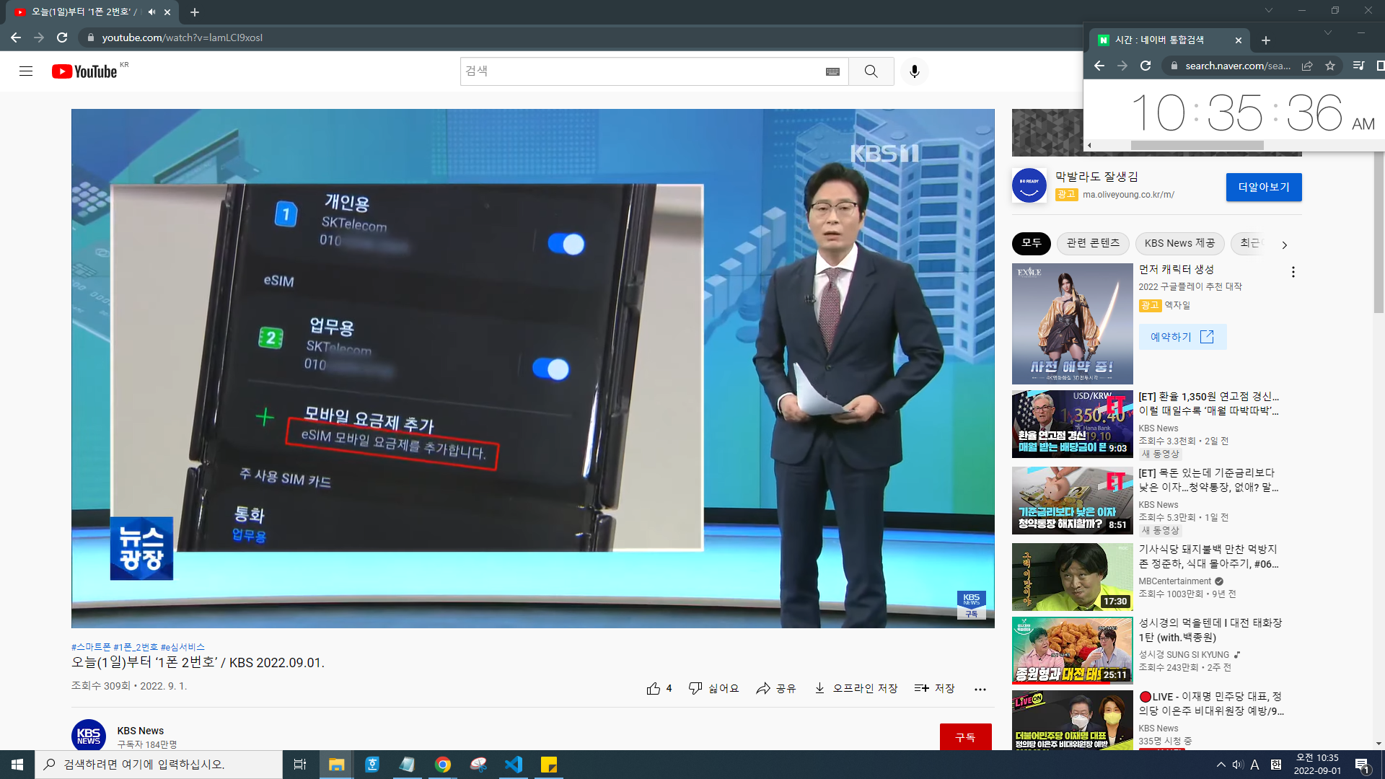Screen dimensions: 1385x779
Task: Bookmark Naver page with star icon
Action: (x=1329, y=66)
